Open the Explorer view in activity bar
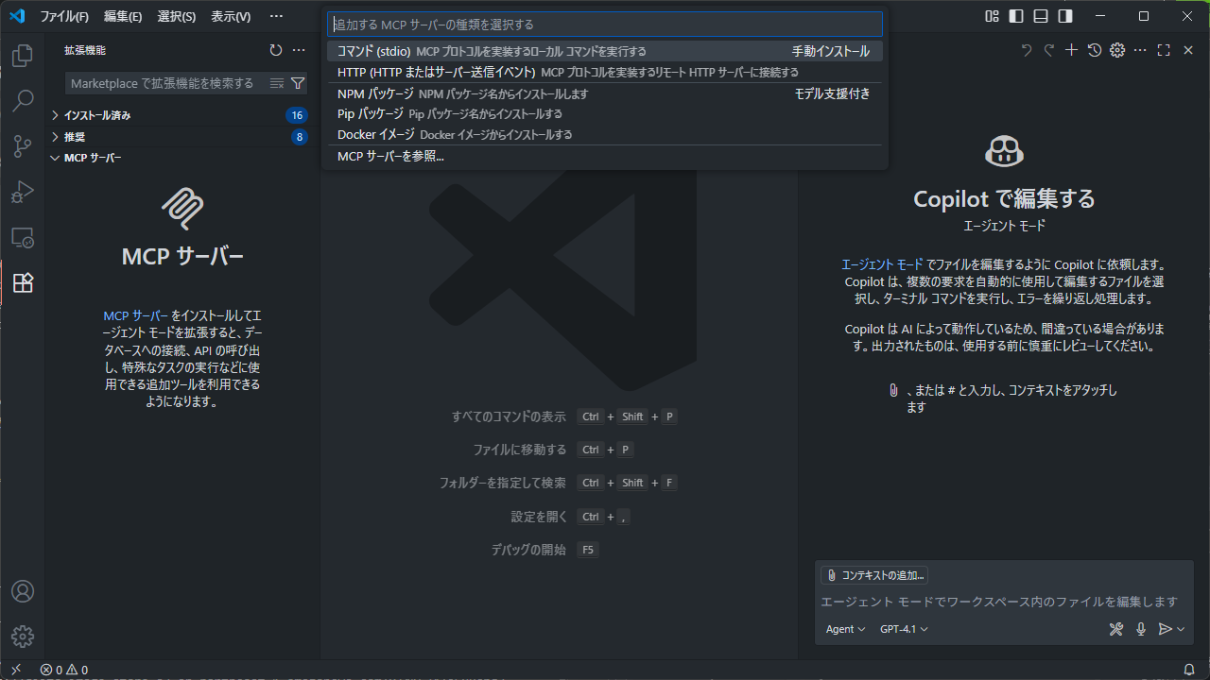The image size is (1210, 680). [23, 57]
